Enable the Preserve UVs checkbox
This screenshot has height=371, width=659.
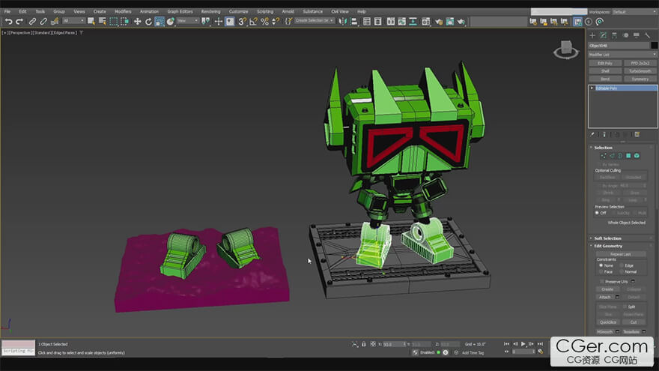point(602,281)
